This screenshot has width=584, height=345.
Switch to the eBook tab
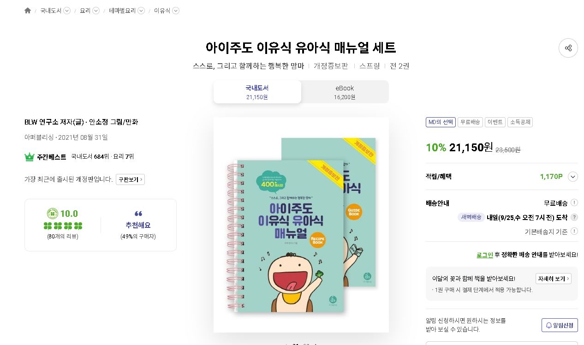[x=345, y=92]
